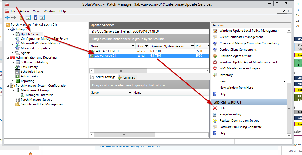Expand Configuration Manager Site Servers node

point(13,39)
